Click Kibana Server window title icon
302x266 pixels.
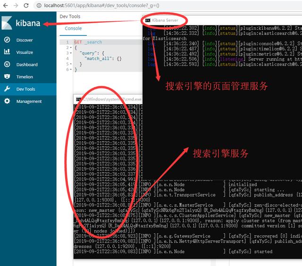148,20
